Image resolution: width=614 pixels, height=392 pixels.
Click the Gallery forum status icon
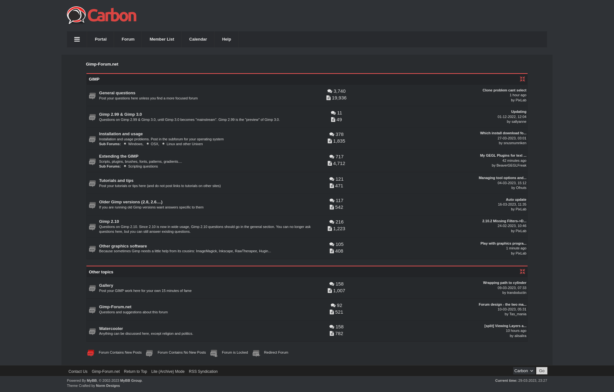click(x=92, y=288)
